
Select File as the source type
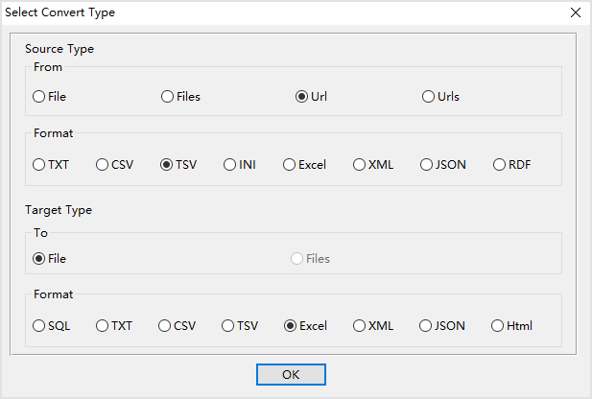39,97
